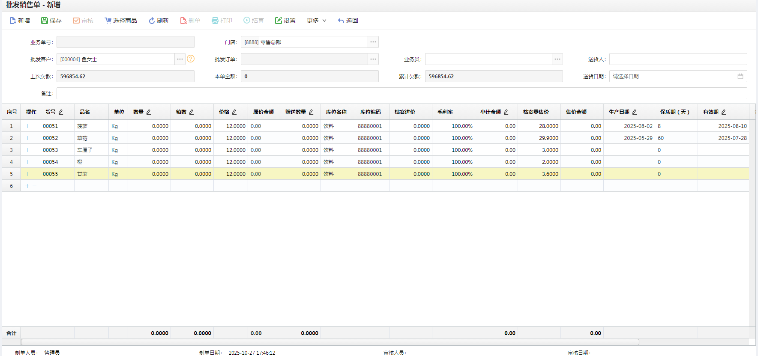Remove row 5 using its minus icon
The height and width of the screenshot is (356, 758).
pyautogui.click(x=35, y=174)
